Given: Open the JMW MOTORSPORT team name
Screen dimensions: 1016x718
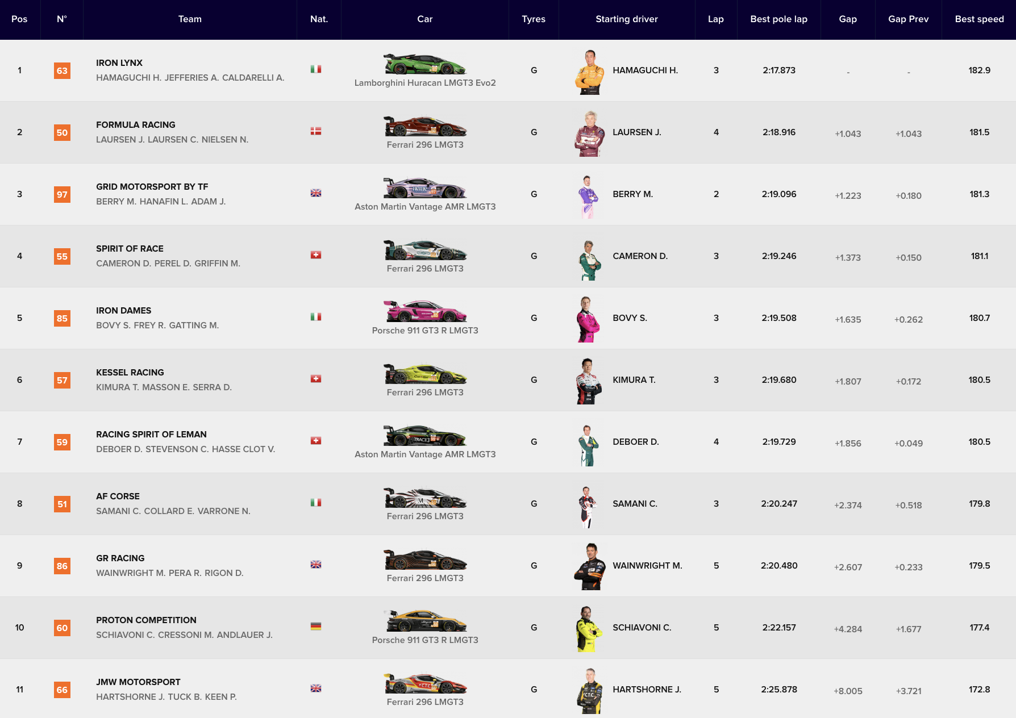Looking at the screenshot, I should point(138,682).
